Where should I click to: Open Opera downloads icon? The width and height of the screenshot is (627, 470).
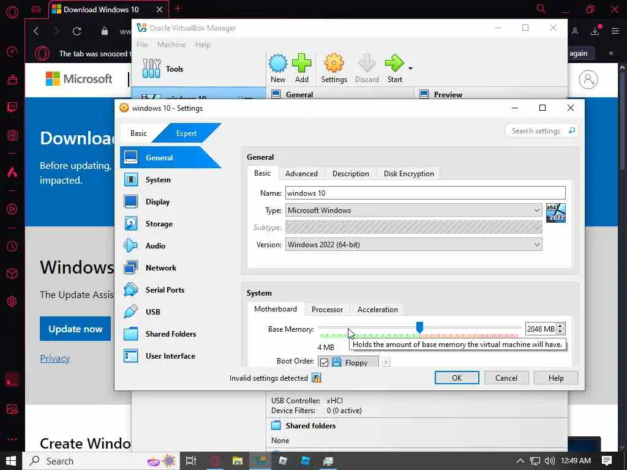click(x=595, y=31)
